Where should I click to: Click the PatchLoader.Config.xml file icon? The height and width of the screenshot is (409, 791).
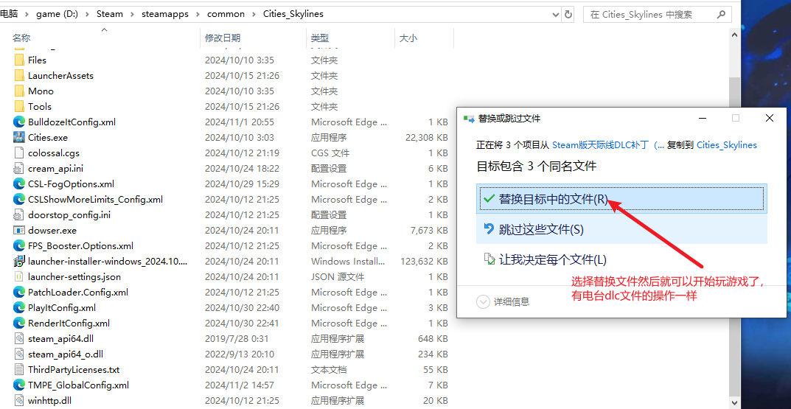coord(19,293)
